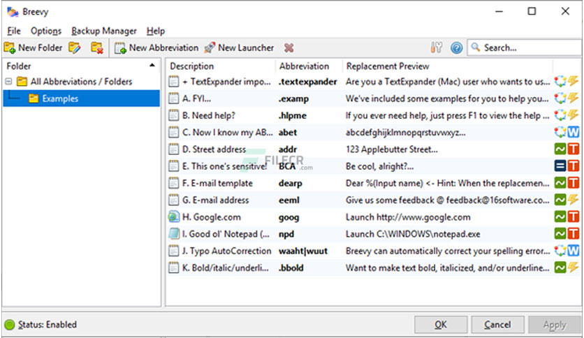Image resolution: width=584 pixels, height=338 pixels.
Task: Open the Options menu
Action: click(x=46, y=31)
